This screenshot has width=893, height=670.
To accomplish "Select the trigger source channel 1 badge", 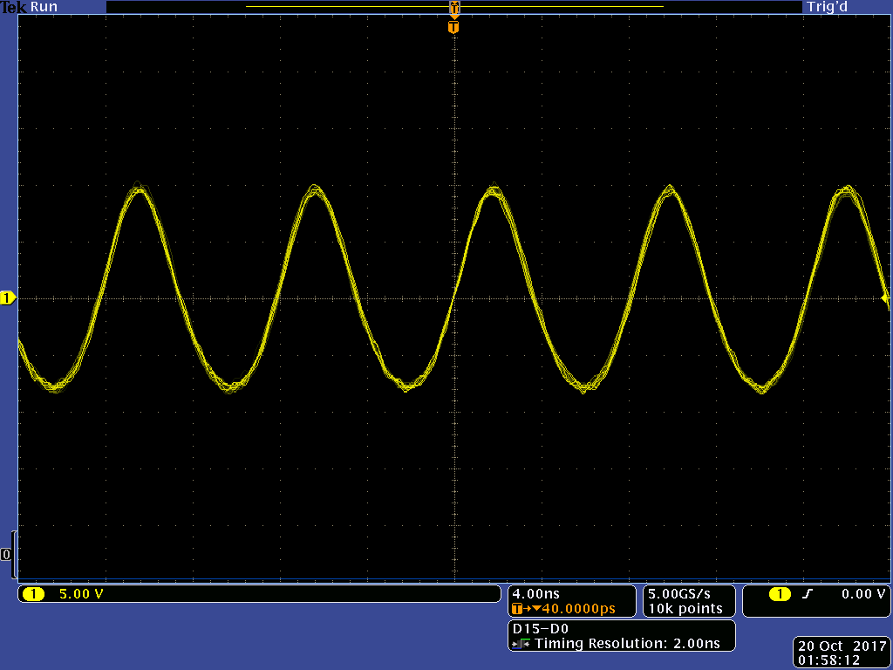I will [x=780, y=594].
